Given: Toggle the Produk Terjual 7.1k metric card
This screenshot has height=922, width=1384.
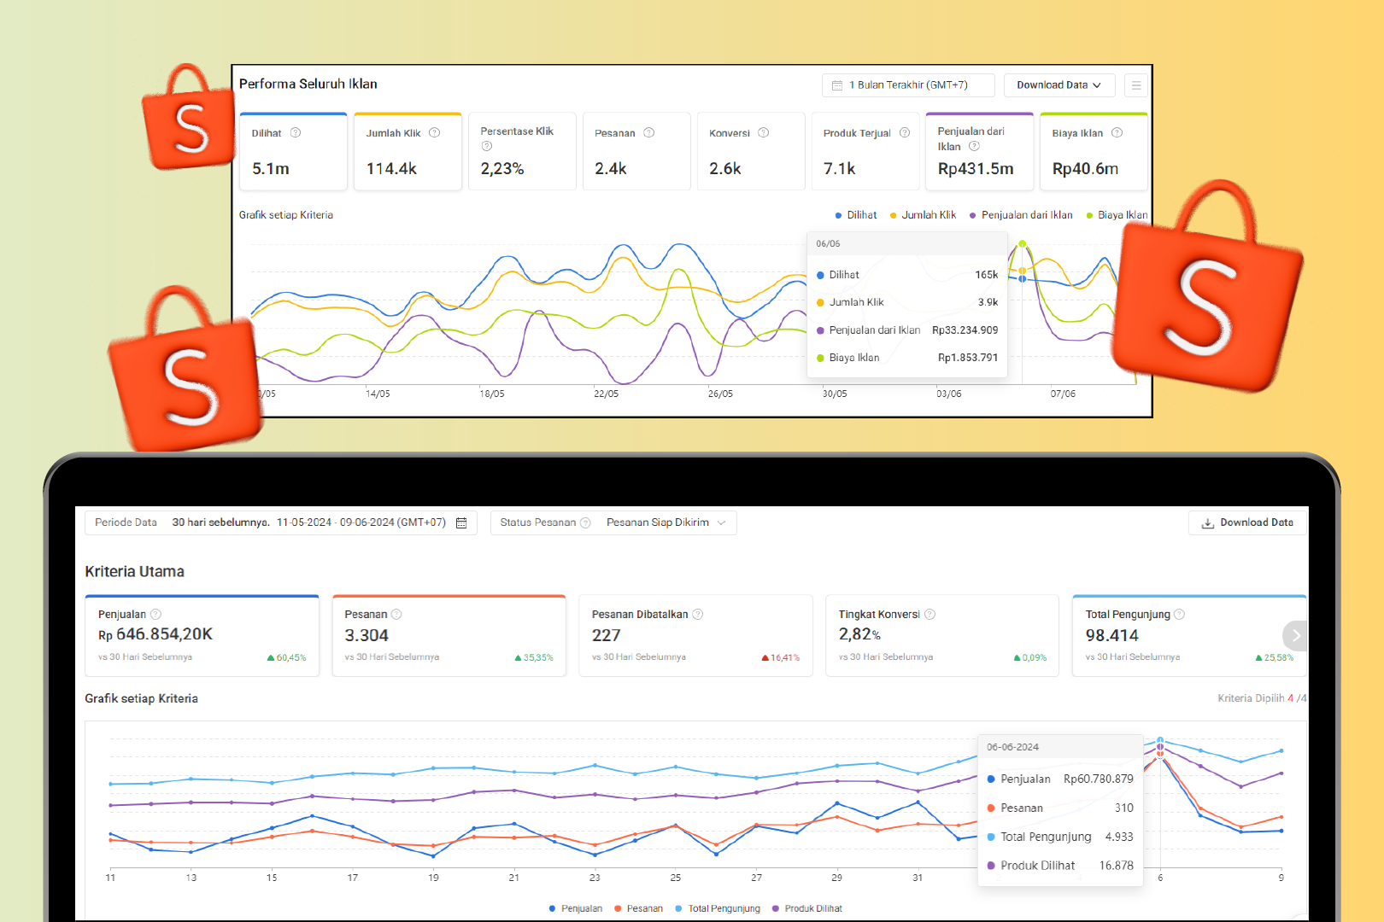Looking at the screenshot, I should click(865, 151).
